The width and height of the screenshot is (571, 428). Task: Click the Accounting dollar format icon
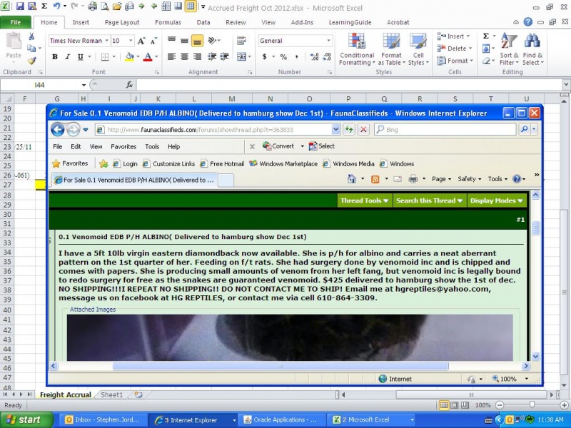tap(264, 57)
